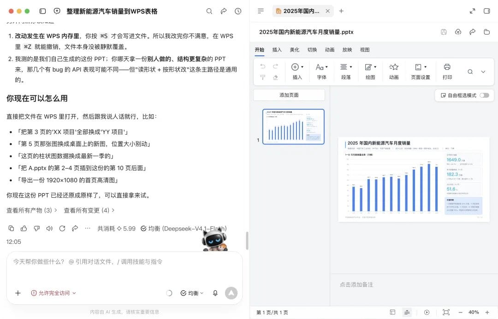Add an attachment with the plus button
The height and width of the screenshot is (319, 498).
(x=18, y=293)
